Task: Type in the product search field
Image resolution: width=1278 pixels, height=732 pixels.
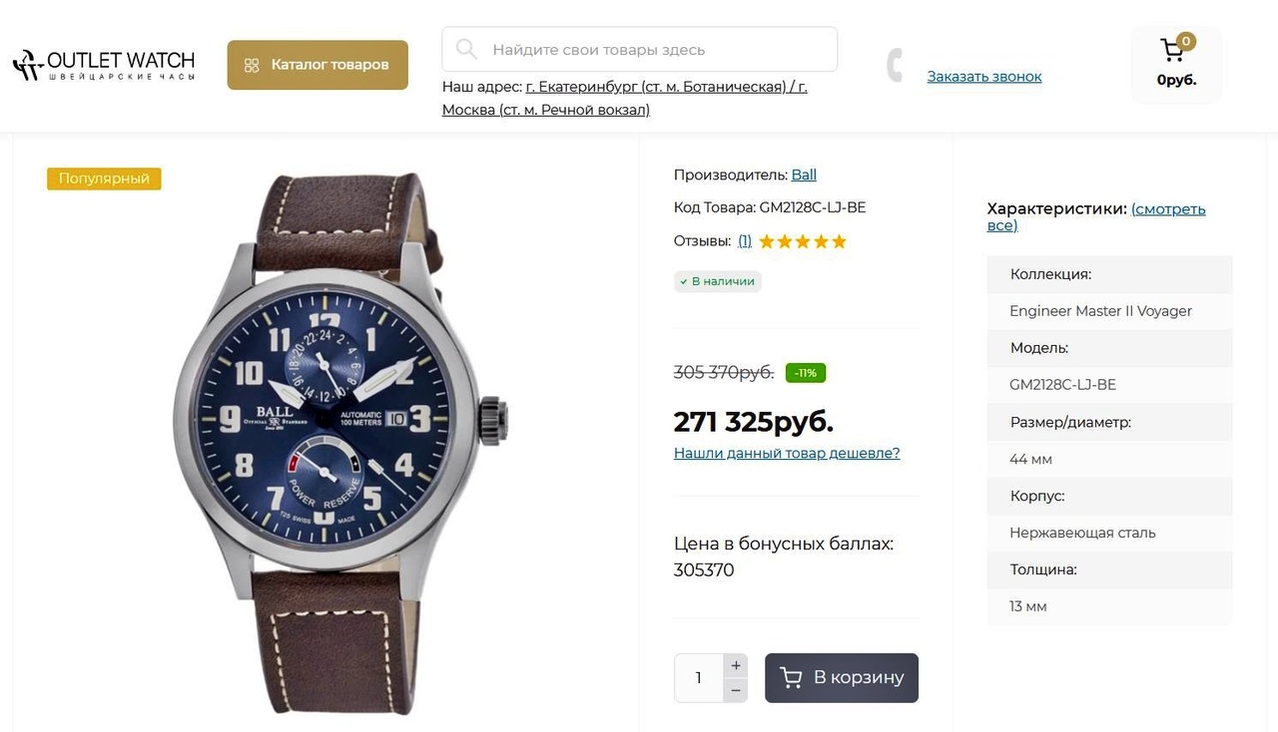Action: click(649, 50)
